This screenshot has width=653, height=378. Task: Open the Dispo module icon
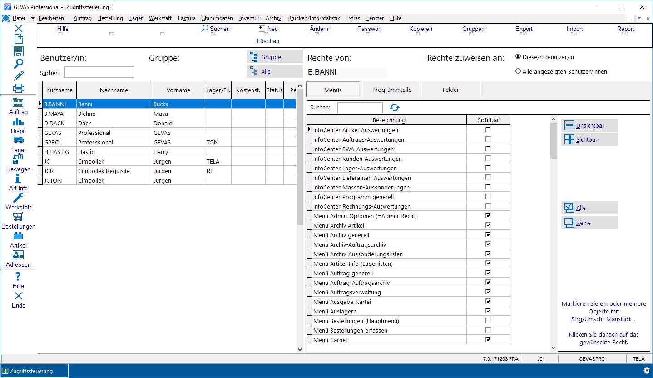[x=18, y=122]
